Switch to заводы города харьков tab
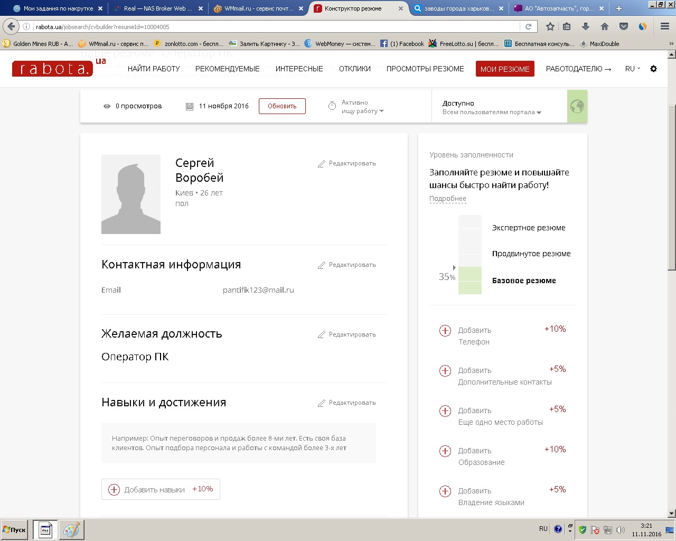 pyautogui.click(x=458, y=8)
